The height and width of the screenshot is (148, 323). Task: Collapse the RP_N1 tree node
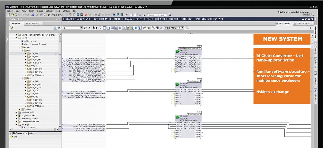point(20,47)
